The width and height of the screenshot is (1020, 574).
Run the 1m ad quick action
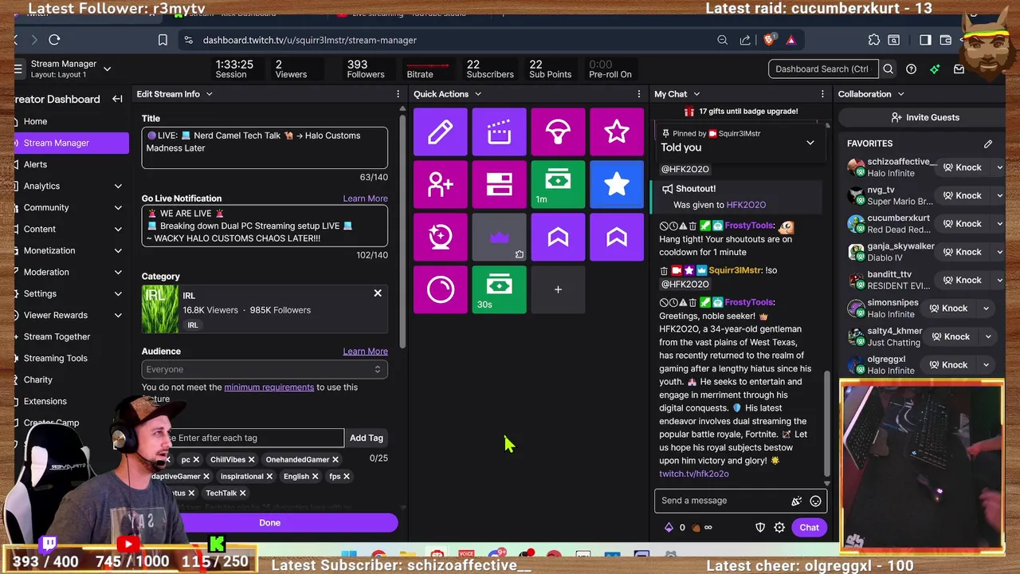point(558,184)
